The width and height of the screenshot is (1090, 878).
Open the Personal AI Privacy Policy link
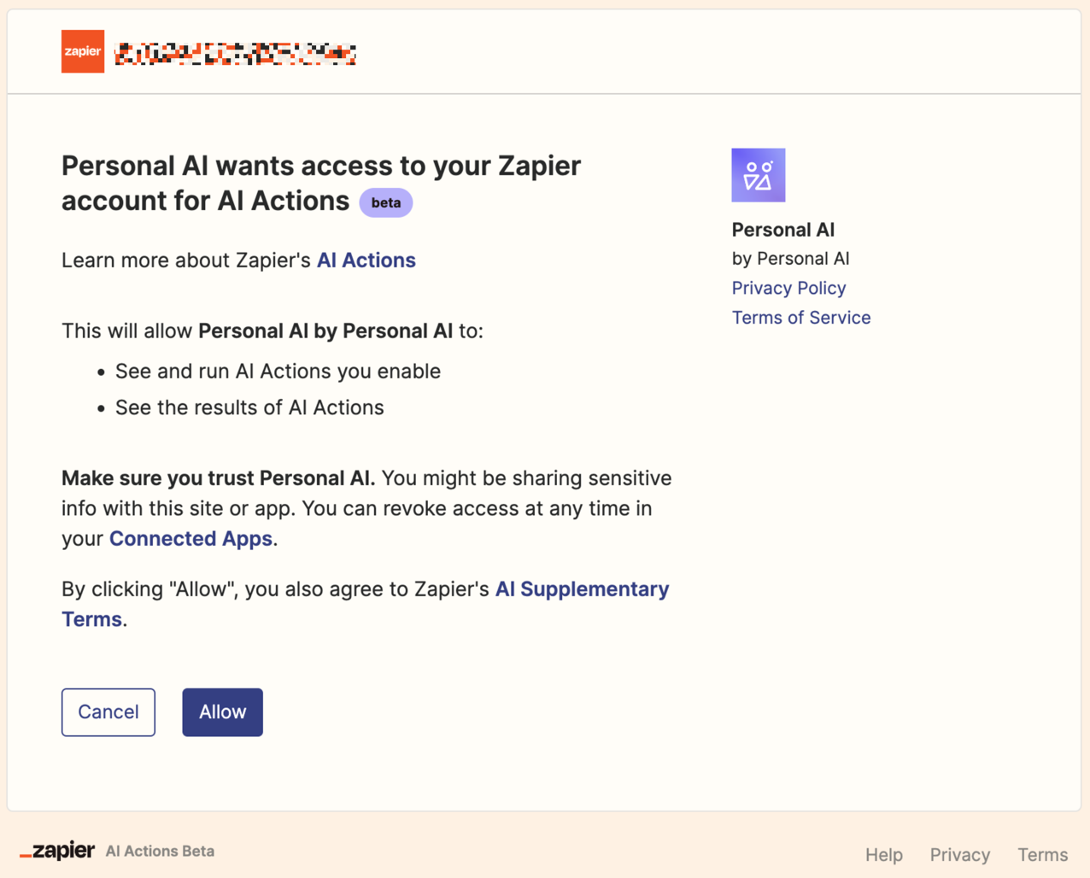(x=788, y=288)
